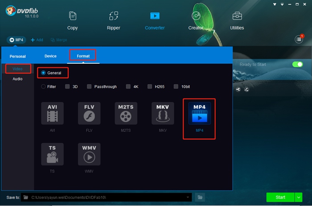The width and height of the screenshot is (312, 206).
Task: Select the General radio button
Action: (x=43, y=73)
